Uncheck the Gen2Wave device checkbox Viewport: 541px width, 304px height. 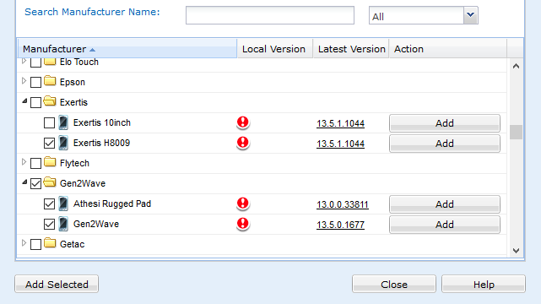point(49,225)
